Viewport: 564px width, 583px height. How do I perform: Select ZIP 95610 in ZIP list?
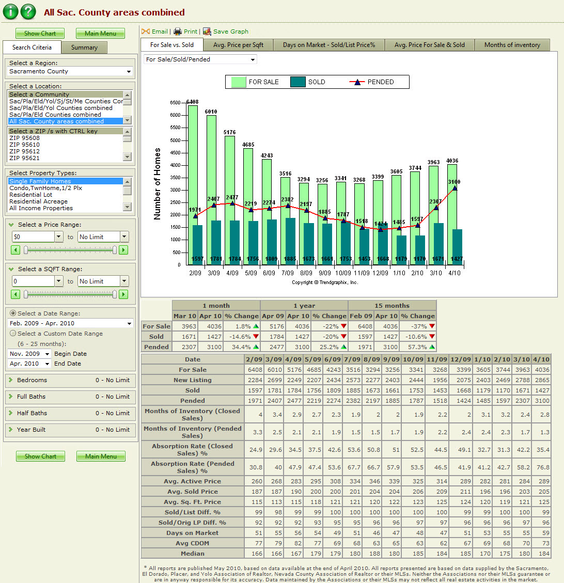point(66,145)
